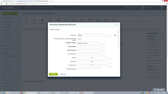Click Начало date input field
This screenshot has height=94, width=168.
(84, 58)
